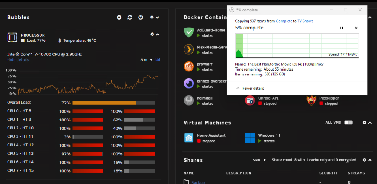
Task: Click the Unraid-API stopped status
Action: click(x=267, y=104)
